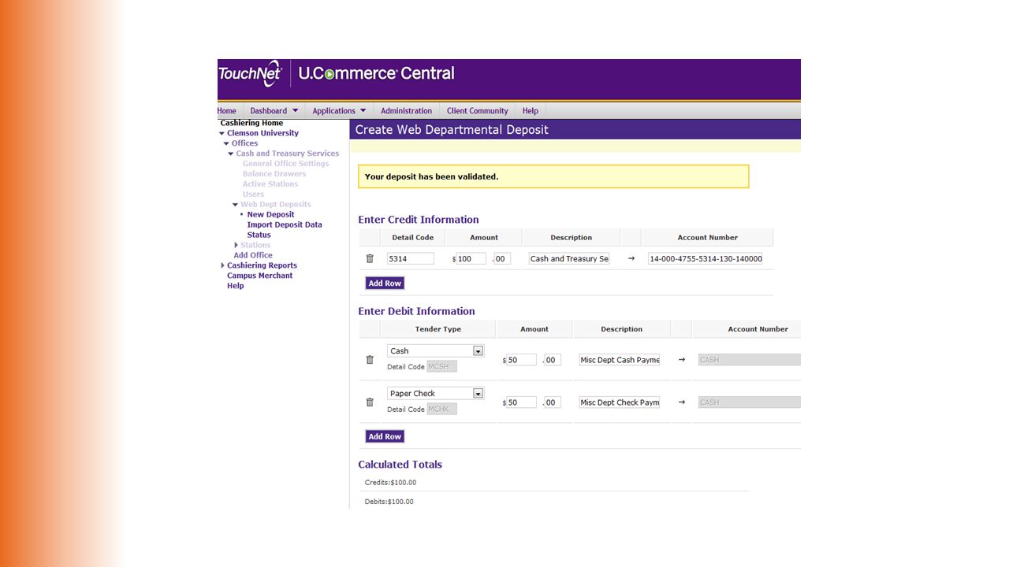Collapse the Clemson University tree node
Screen dimensions: 1009x567
pyautogui.click(x=222, y=134)
